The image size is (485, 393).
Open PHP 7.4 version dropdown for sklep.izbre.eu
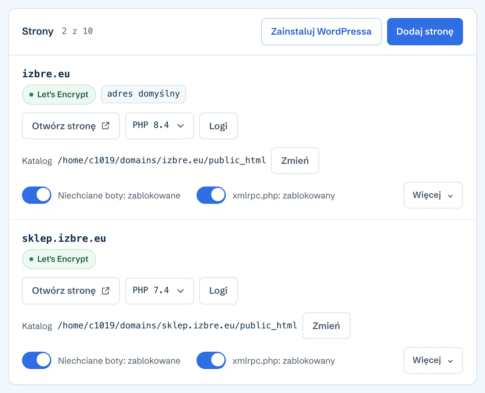(160, 291)
